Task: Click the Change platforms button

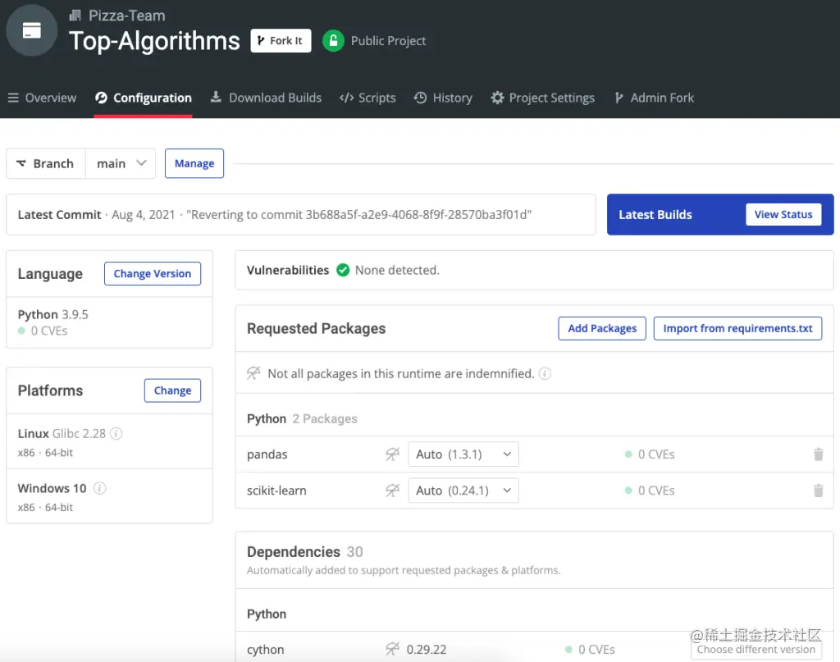Action: point(172,390)
